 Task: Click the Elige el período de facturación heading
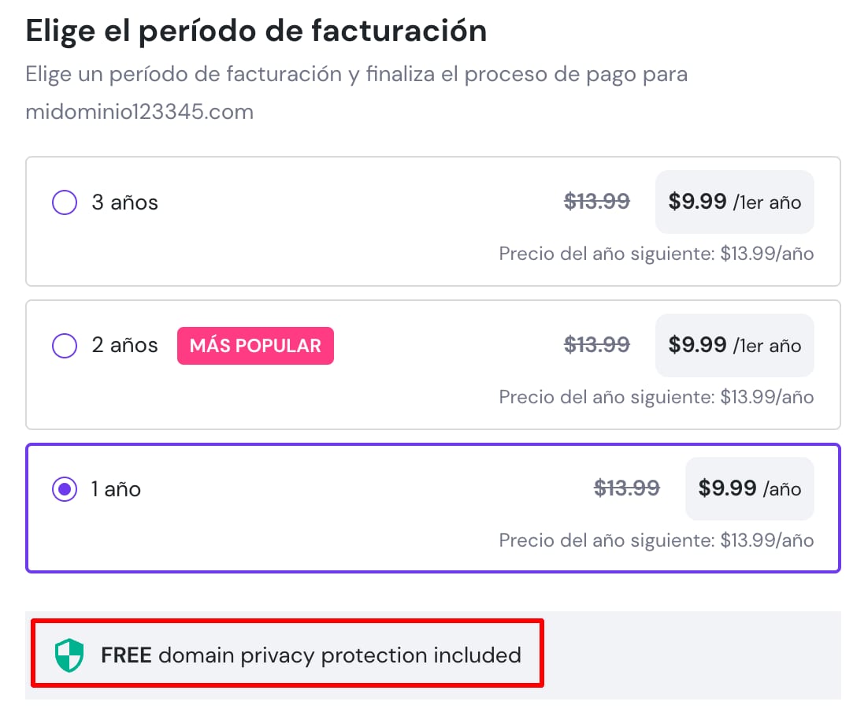tap(256, 31)
